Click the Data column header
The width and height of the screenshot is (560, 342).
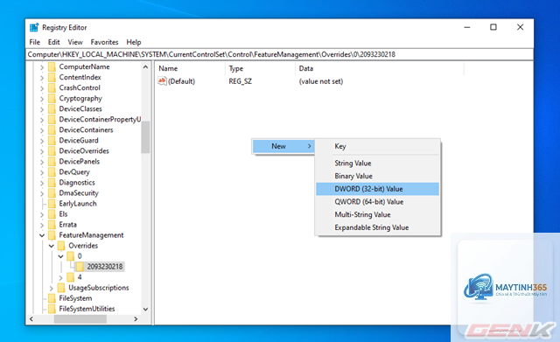tap(380, 68)
